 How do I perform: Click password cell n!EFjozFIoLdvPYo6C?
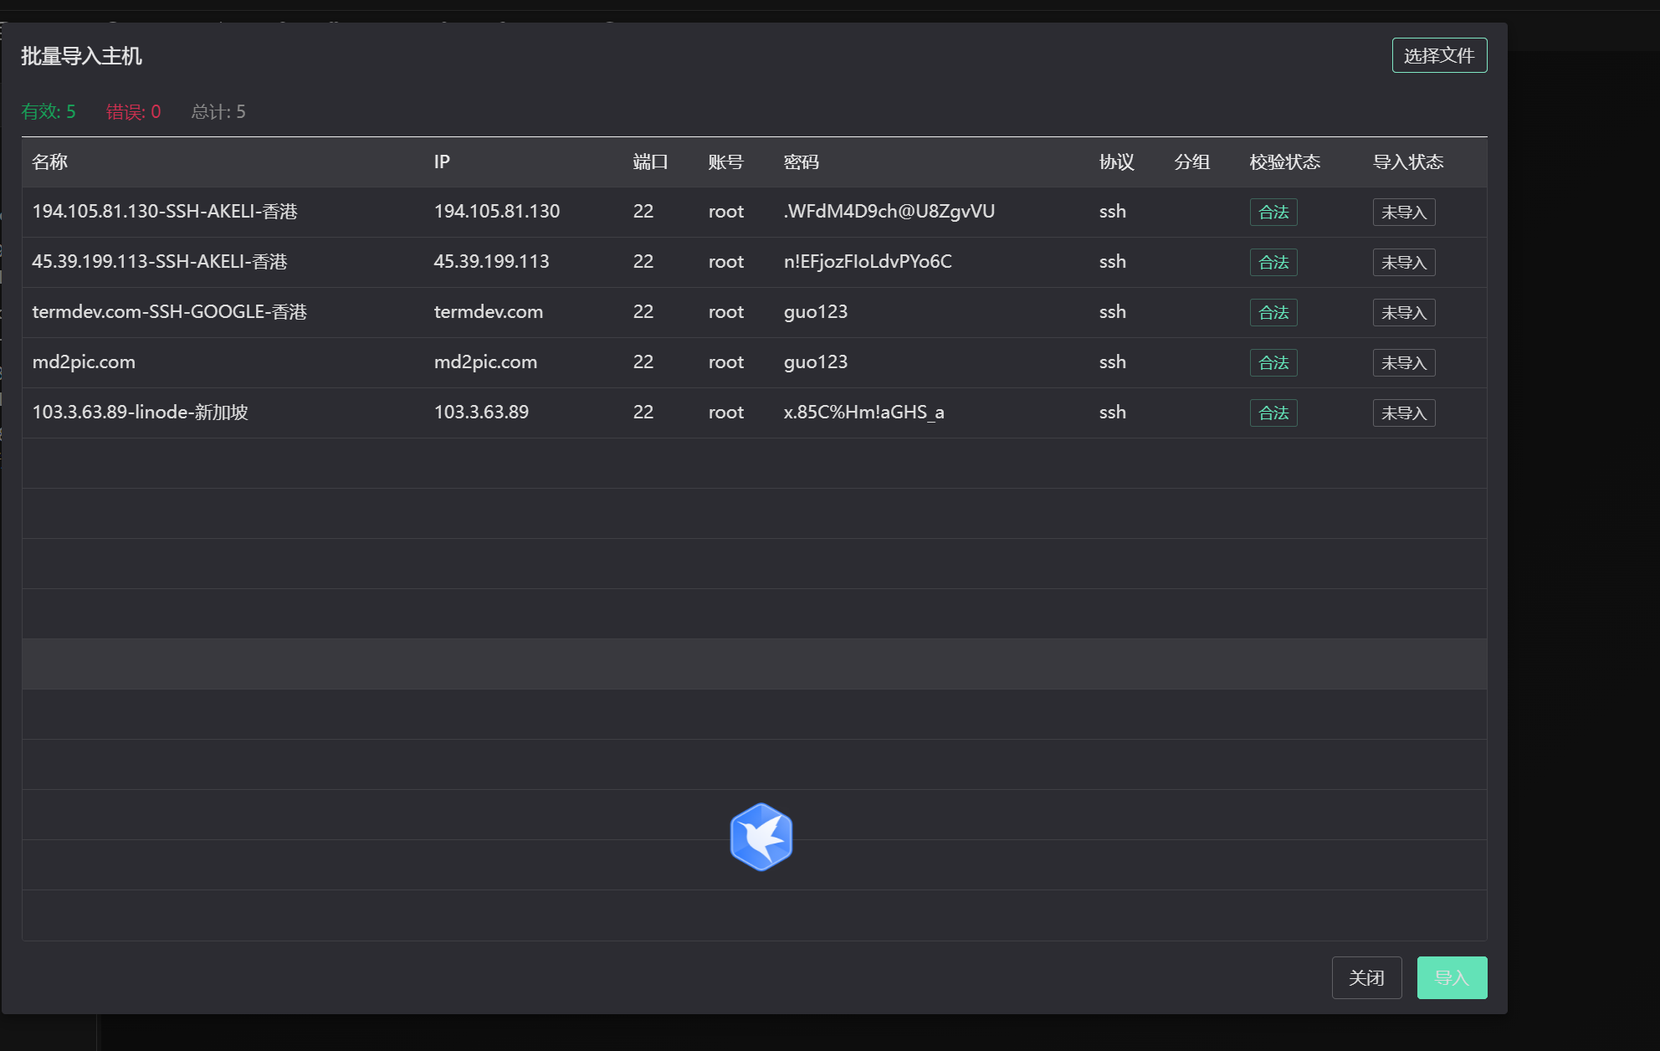(868, 262)
